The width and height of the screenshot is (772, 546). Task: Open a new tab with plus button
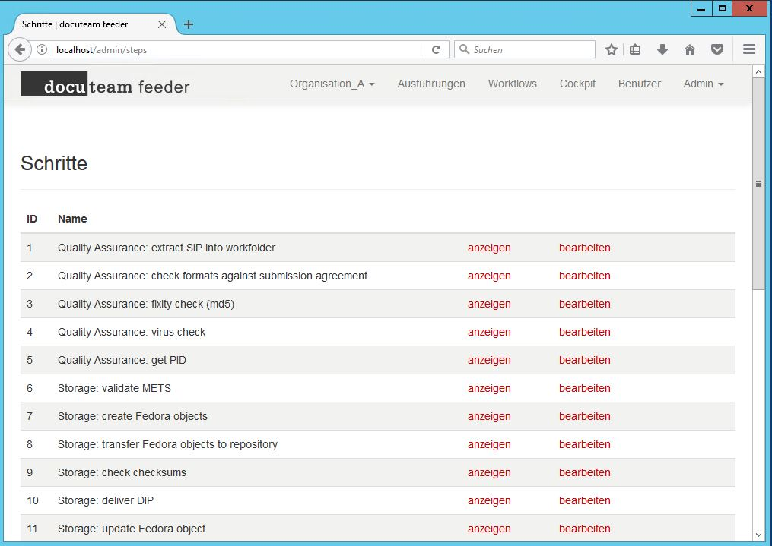pos(189,24)
